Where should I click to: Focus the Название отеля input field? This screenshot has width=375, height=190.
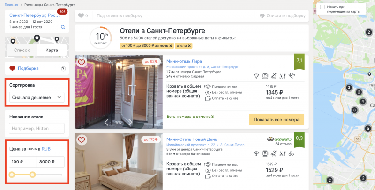click(37, 128)
